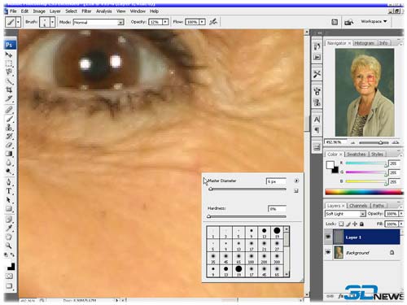Switch to the Histogram tab
This screenshot has height=305, width=407.
[x=364, y=43]
